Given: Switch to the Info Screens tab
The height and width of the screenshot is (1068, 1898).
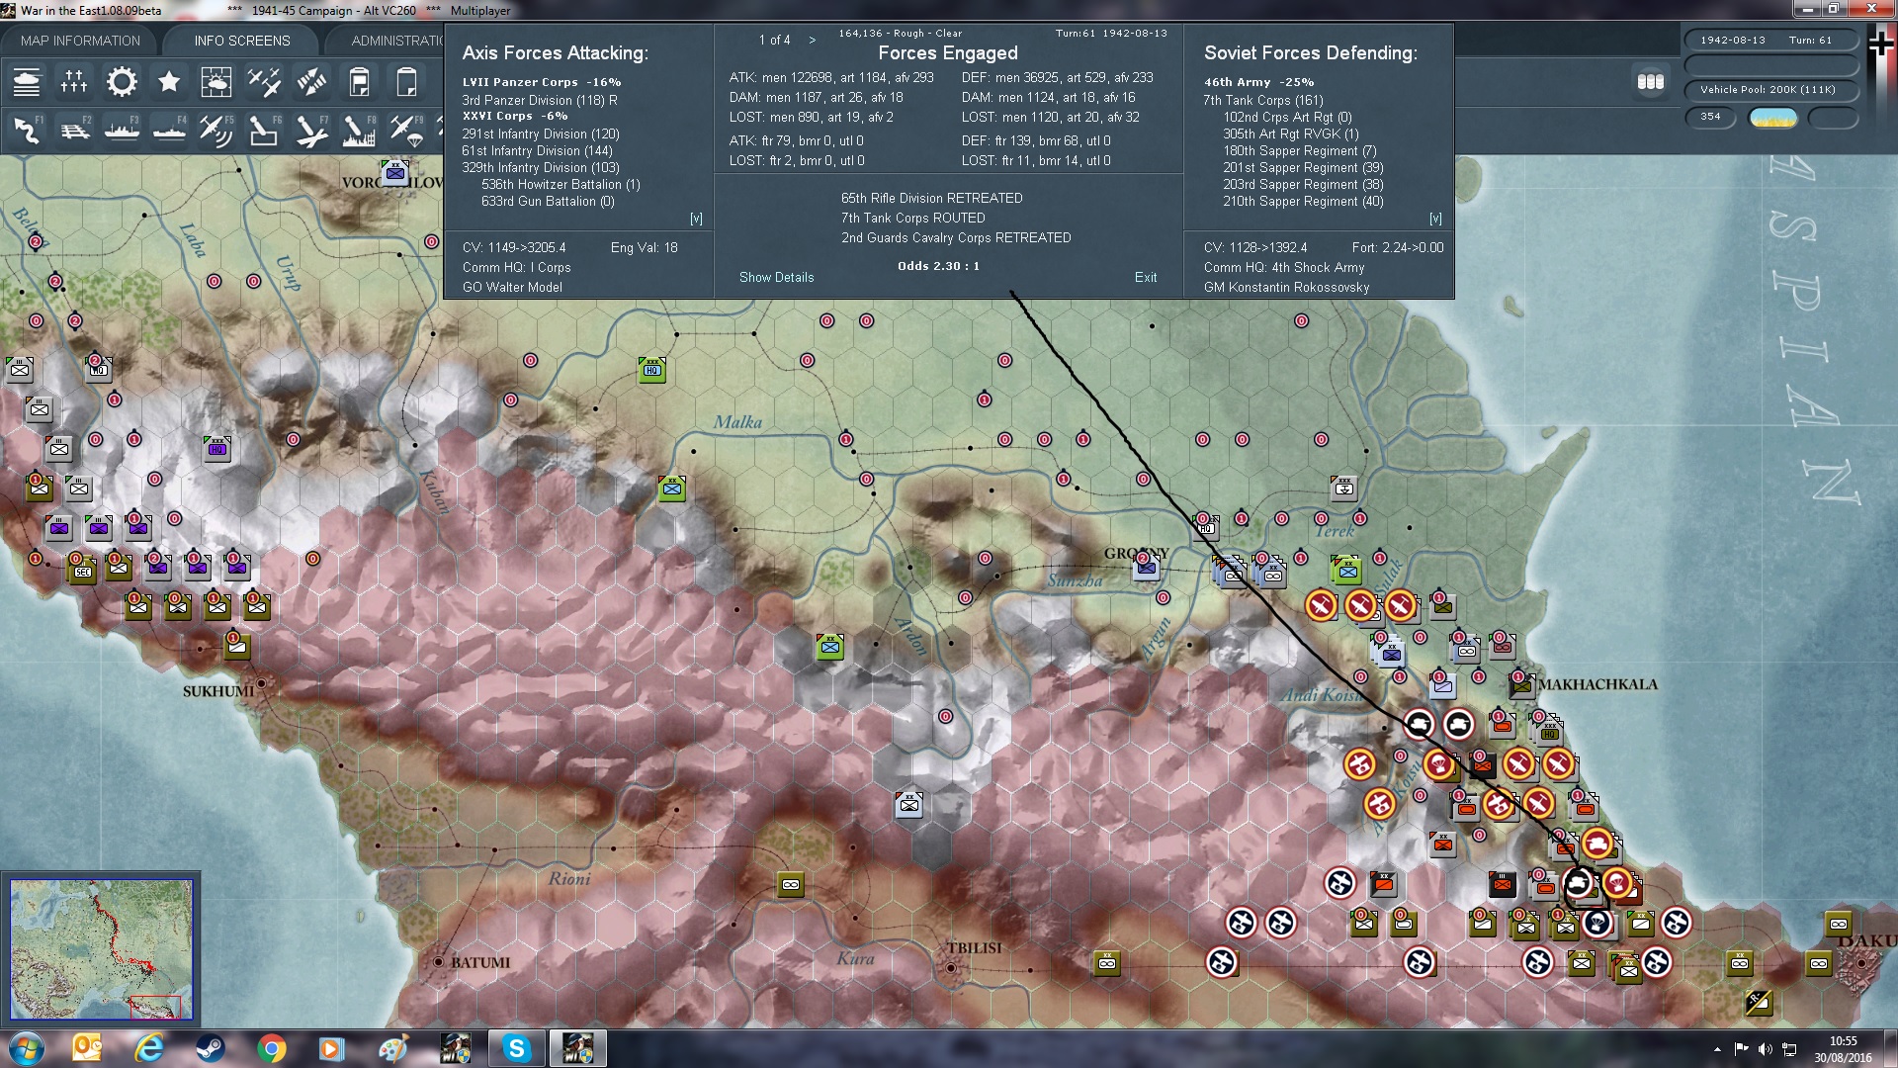Looking at the screenshot, I should tap(242, 41).
